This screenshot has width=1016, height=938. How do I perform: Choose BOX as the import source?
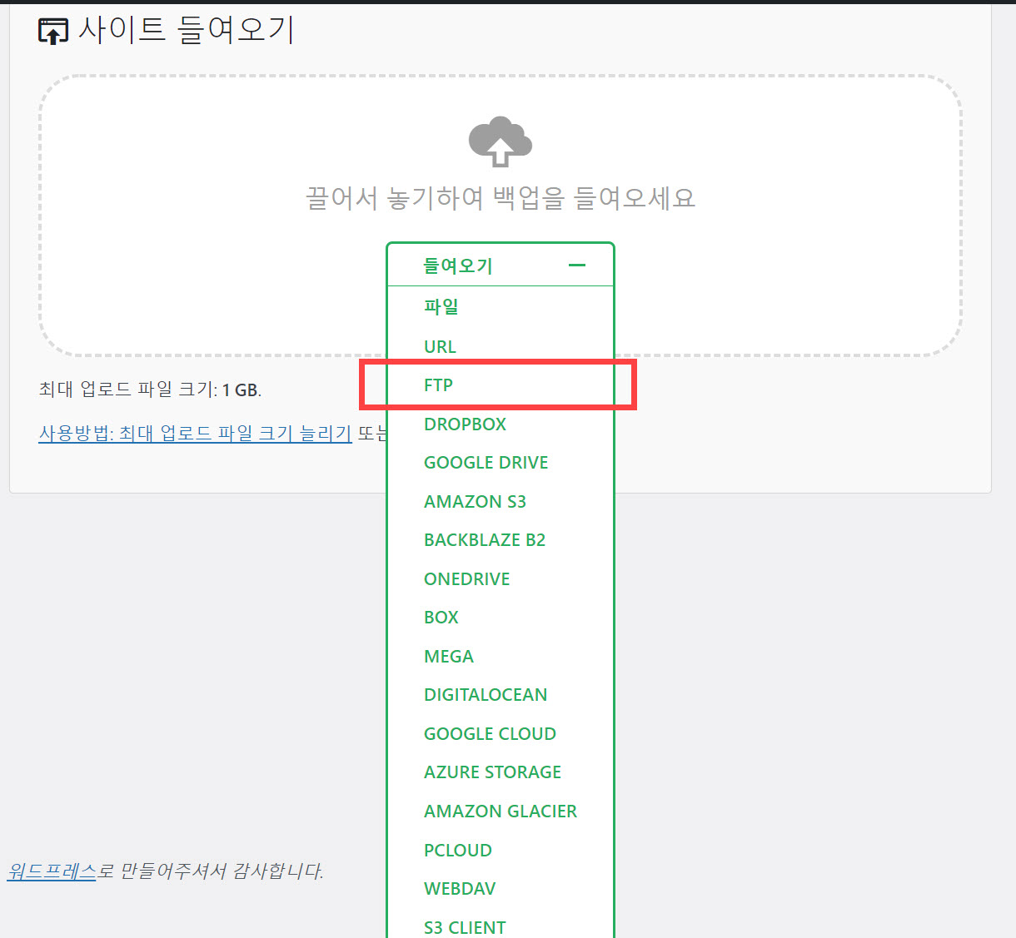(441, 617)
